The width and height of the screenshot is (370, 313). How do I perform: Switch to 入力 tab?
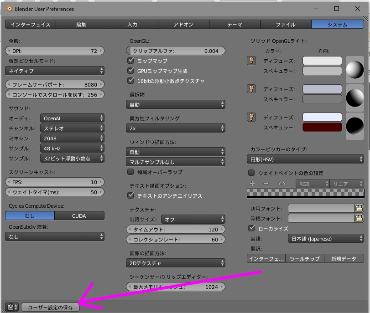pyautogui.click(x=132, y=24)
